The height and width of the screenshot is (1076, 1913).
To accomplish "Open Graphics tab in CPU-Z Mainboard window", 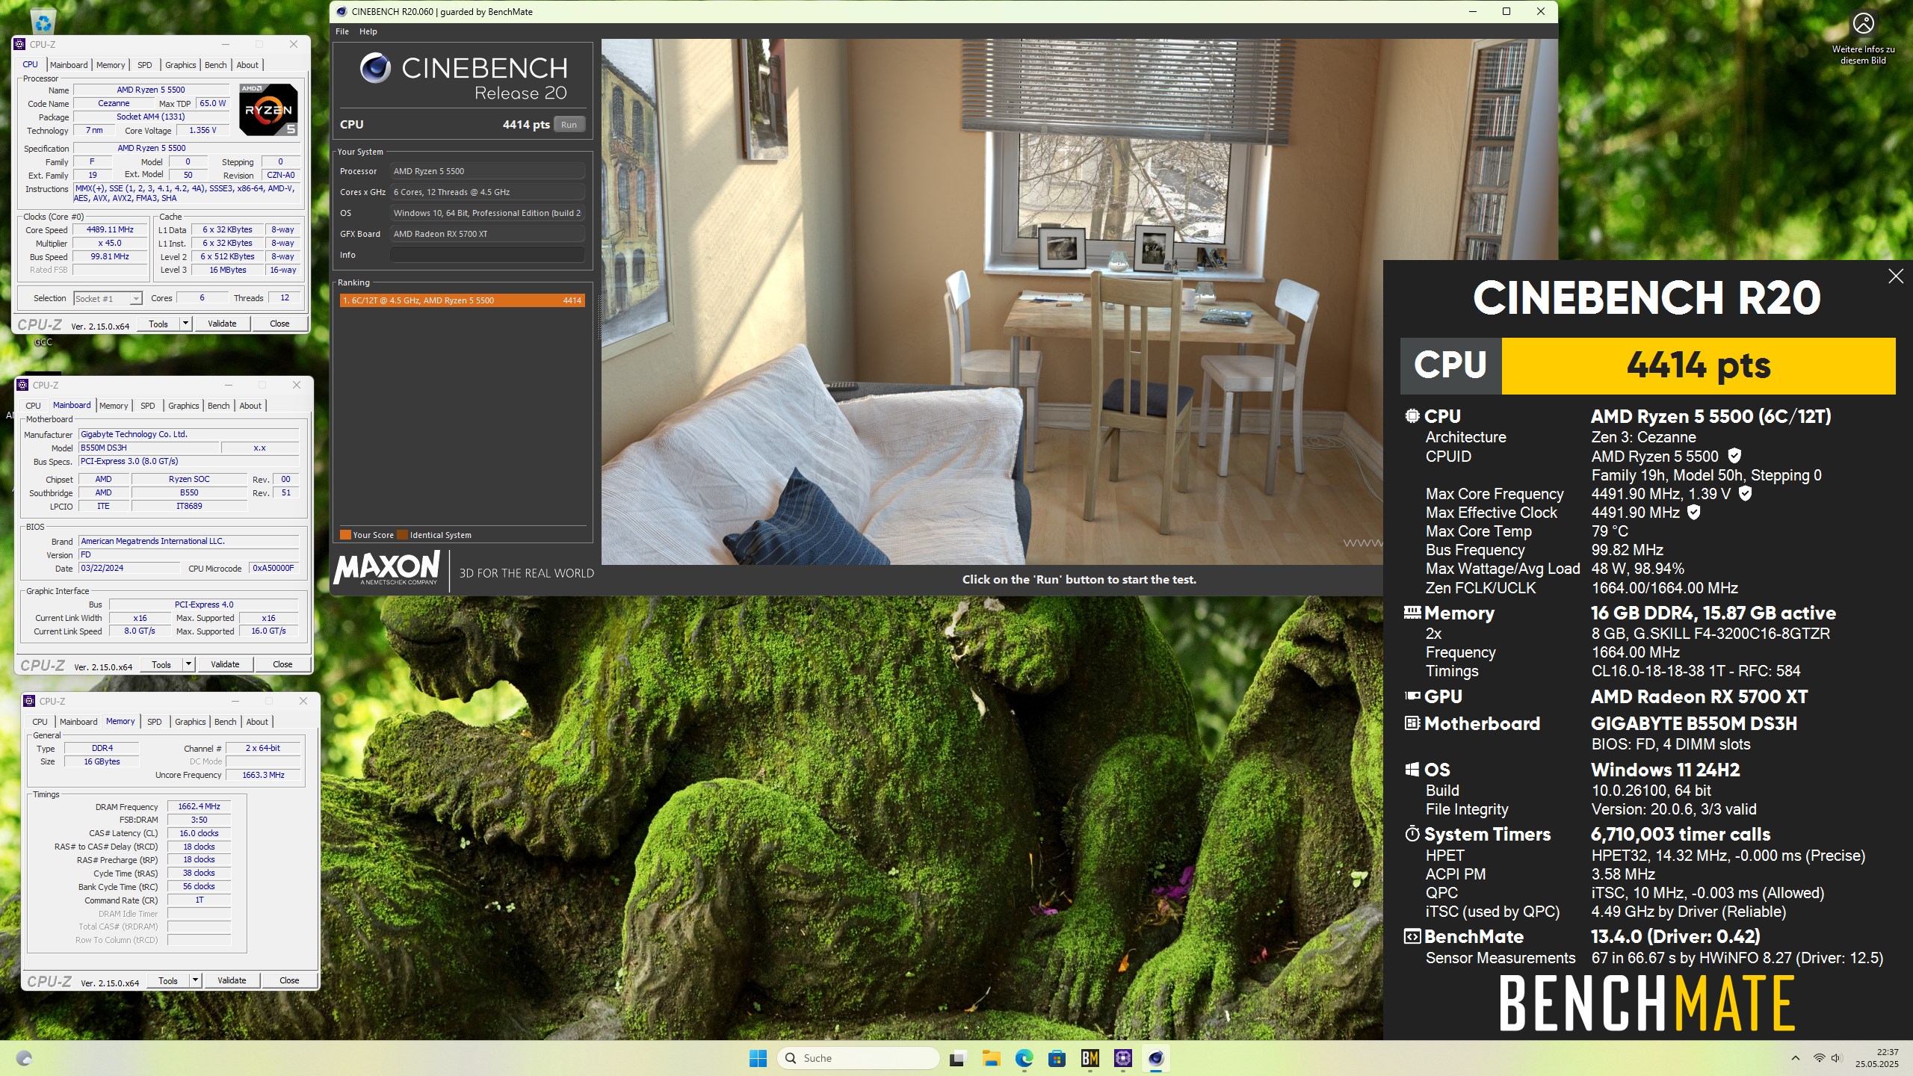I will tap(183, 406).
